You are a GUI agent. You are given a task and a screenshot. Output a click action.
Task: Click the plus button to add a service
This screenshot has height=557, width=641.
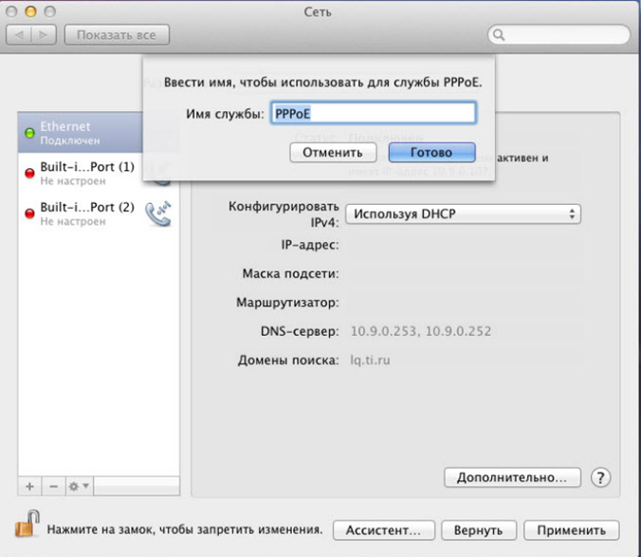point(29,486)
